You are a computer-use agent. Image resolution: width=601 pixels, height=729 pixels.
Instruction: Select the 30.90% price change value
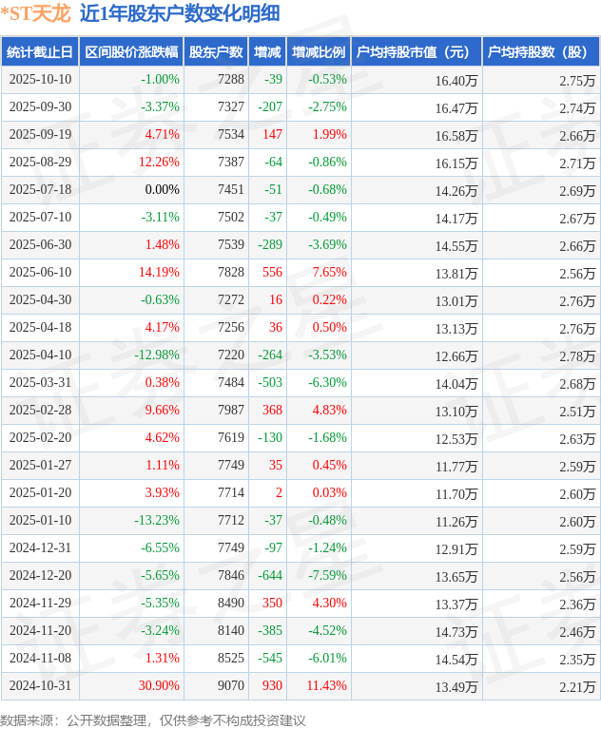[159, 686]
